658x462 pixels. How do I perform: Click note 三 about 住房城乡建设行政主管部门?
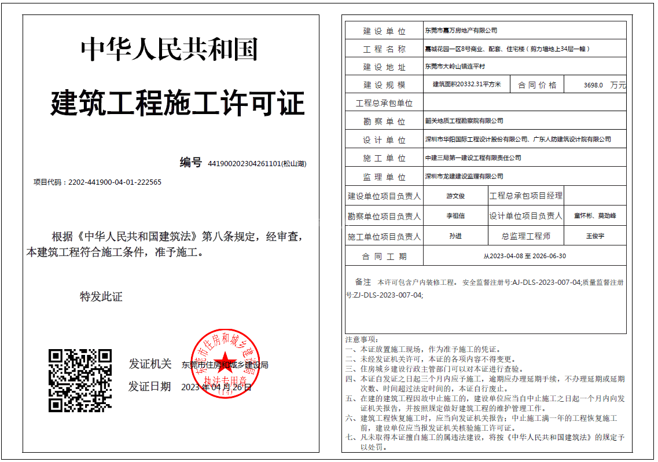(x=435, y=369)
